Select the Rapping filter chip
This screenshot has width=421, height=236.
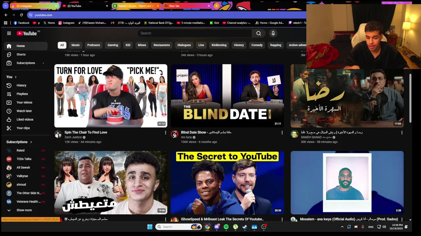pyautogui.click(x=276, y=45)
